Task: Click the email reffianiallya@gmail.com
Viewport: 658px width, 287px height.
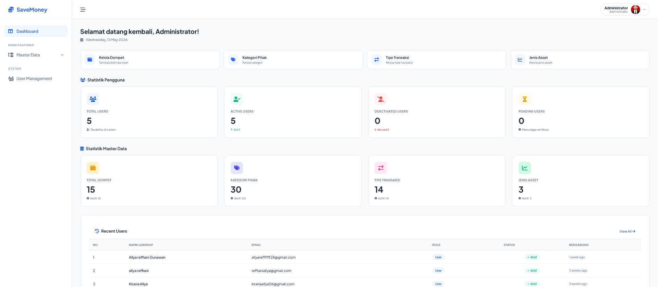Action: (x=271, y=271)
